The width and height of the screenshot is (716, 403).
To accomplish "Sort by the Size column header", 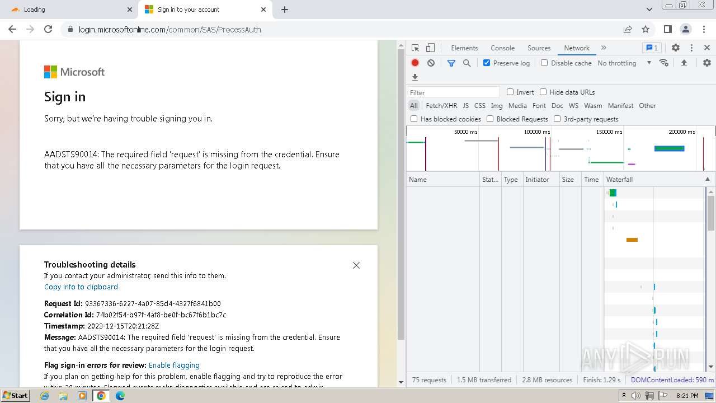I will pyautogui.click(x=571, y=180).
